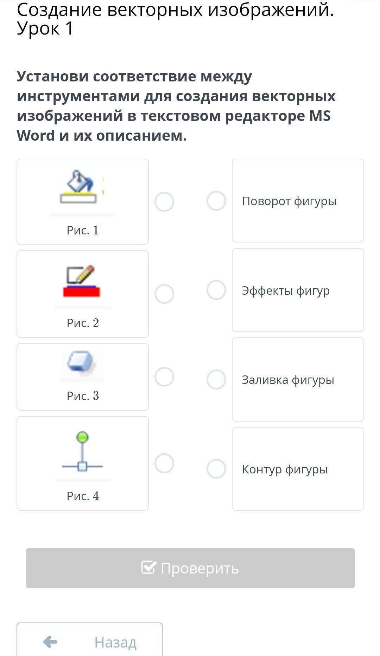Select the radio button beside Рис. 2
This screenshot has width=380, height=656.
pyautogui.click(x=164, y=294)
